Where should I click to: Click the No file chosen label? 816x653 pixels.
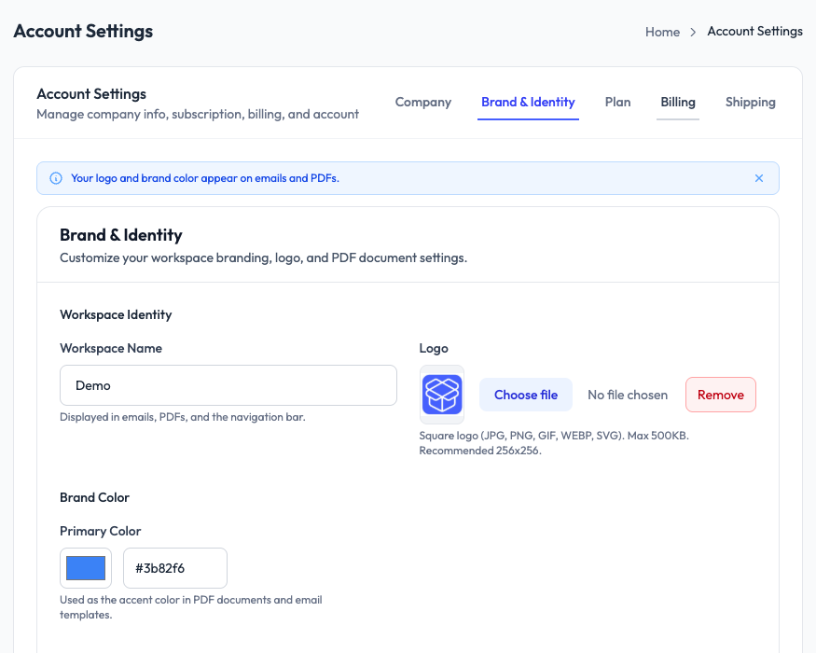click(x=627, y=395)
